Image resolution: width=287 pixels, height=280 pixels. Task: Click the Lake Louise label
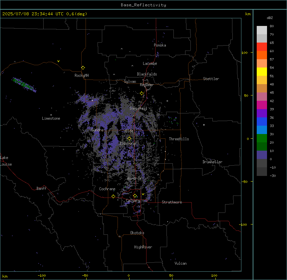pyautogui.click(x=6, y=161)
